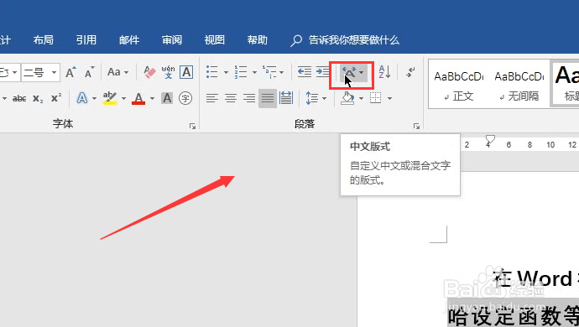Open the Paragraph dialog launcher

point(416,127)
